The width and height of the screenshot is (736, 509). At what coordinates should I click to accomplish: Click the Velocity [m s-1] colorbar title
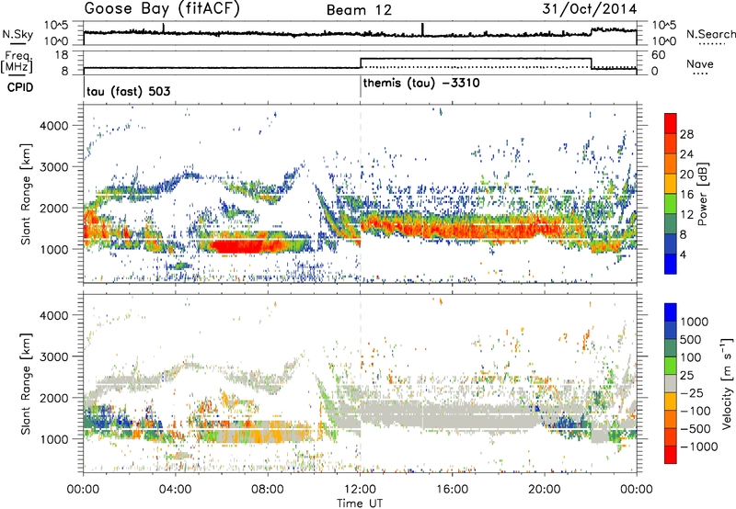pos(727,383)
